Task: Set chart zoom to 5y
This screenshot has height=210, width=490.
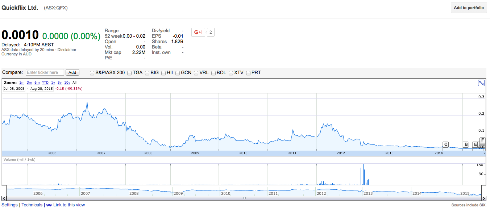Action: (x=59, y=83)
